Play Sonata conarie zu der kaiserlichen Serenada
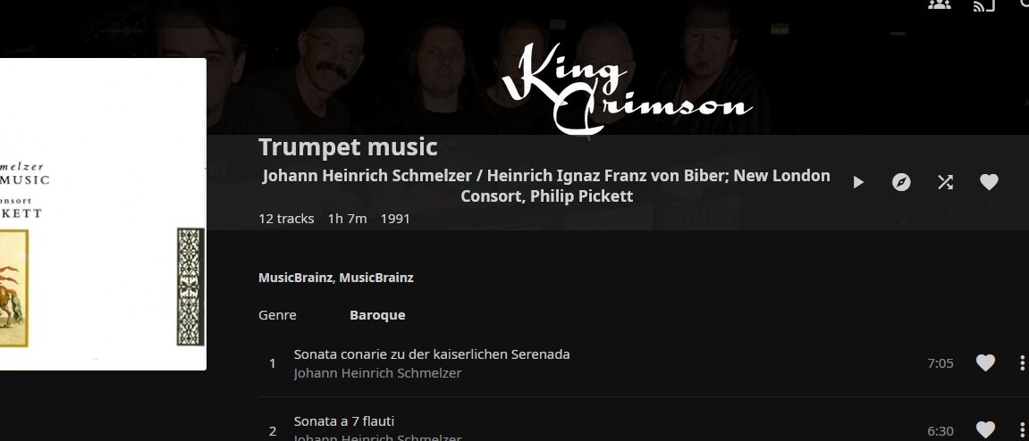The image size is (1029, 441). [432, 354]
